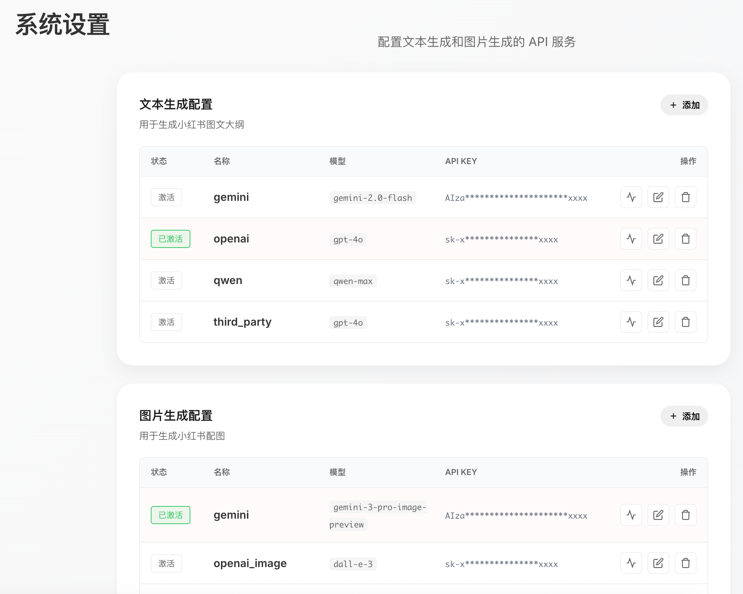Click the activated badge on openai

[170, 239]
